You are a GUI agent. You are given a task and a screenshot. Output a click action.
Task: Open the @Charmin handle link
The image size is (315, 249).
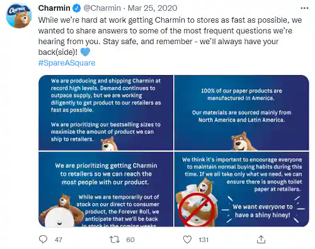click(102, 8)
